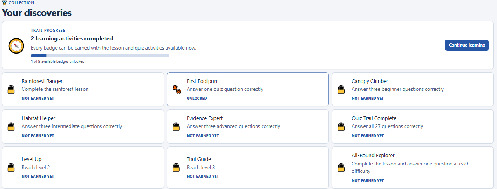Click the Level Up padlock icon
The height and width of the screenshot is (189, 497).
(11, 168)
